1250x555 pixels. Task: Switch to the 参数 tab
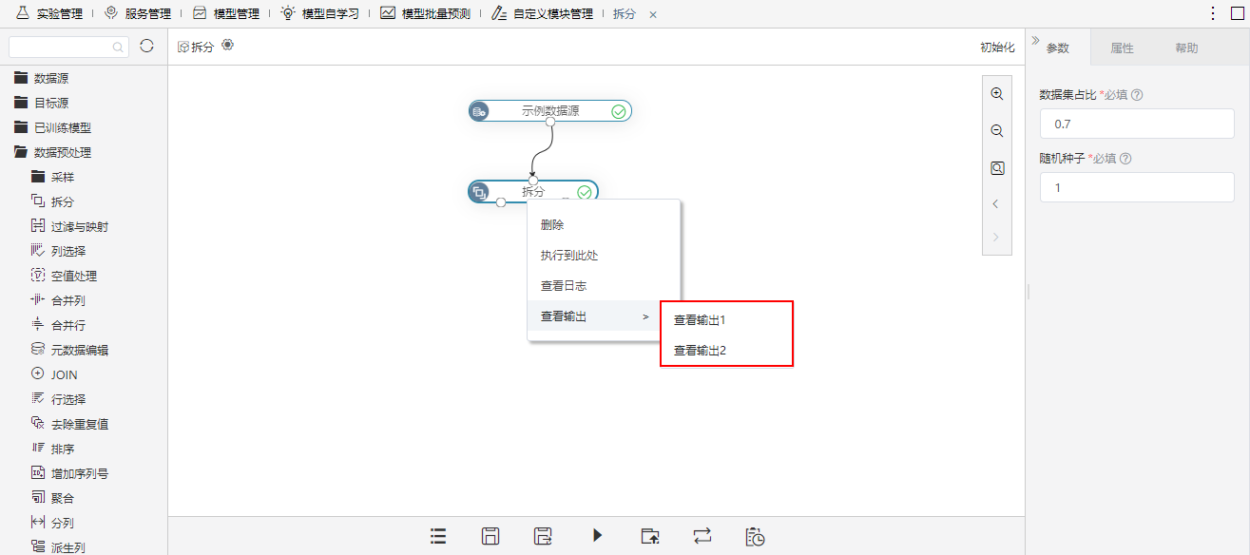coord(1058,48)
